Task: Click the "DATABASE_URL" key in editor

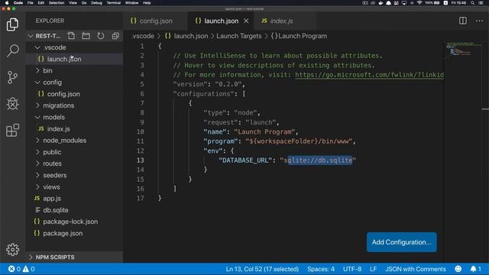Action: click(x=245, y=160)
